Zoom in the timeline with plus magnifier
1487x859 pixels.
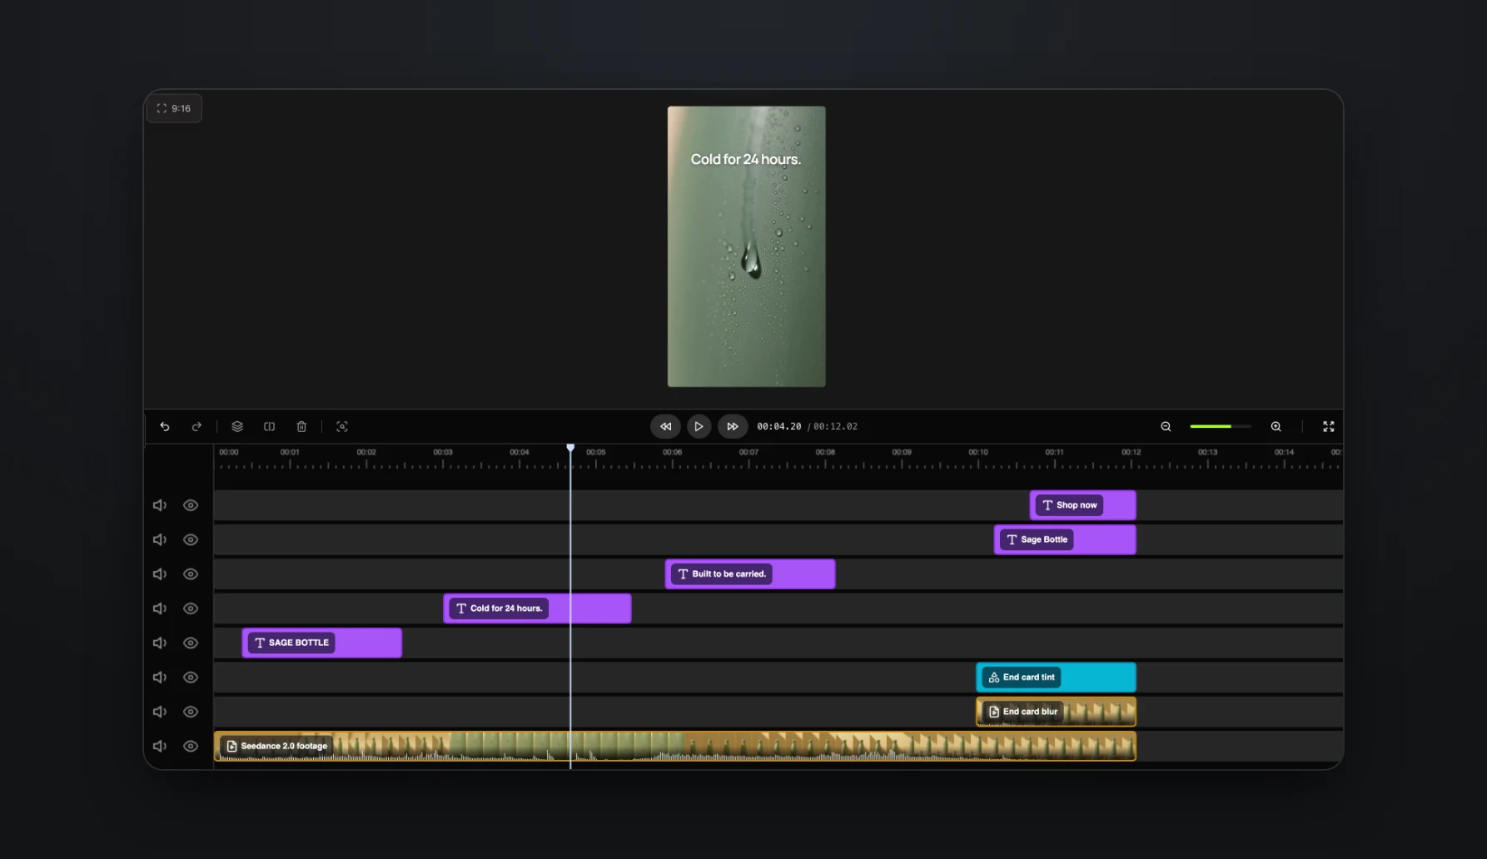[x=1276, y=426]
